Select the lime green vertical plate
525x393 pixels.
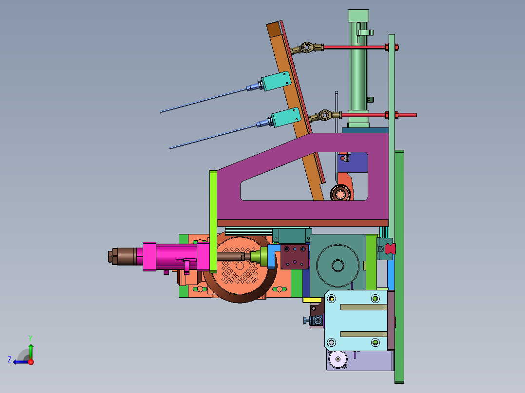(x=213, y=221)
